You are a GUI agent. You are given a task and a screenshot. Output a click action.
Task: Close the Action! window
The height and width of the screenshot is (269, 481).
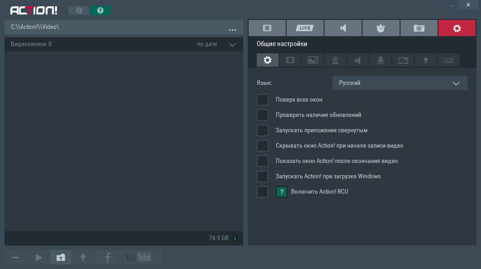click(x=468, y=5)
